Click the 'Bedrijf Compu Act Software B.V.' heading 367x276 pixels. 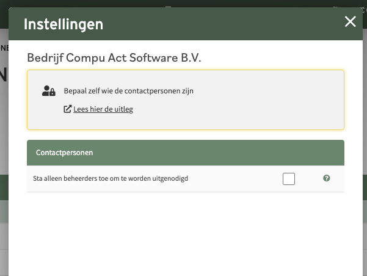click(114, 58)
